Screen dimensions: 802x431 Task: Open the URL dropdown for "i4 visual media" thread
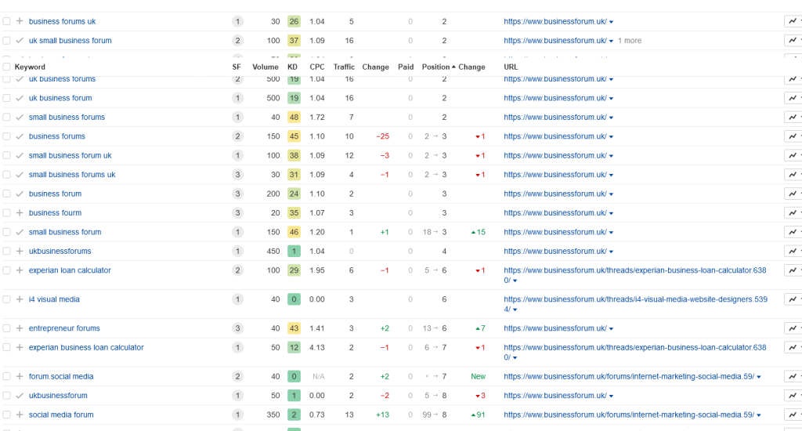point(515,310)
